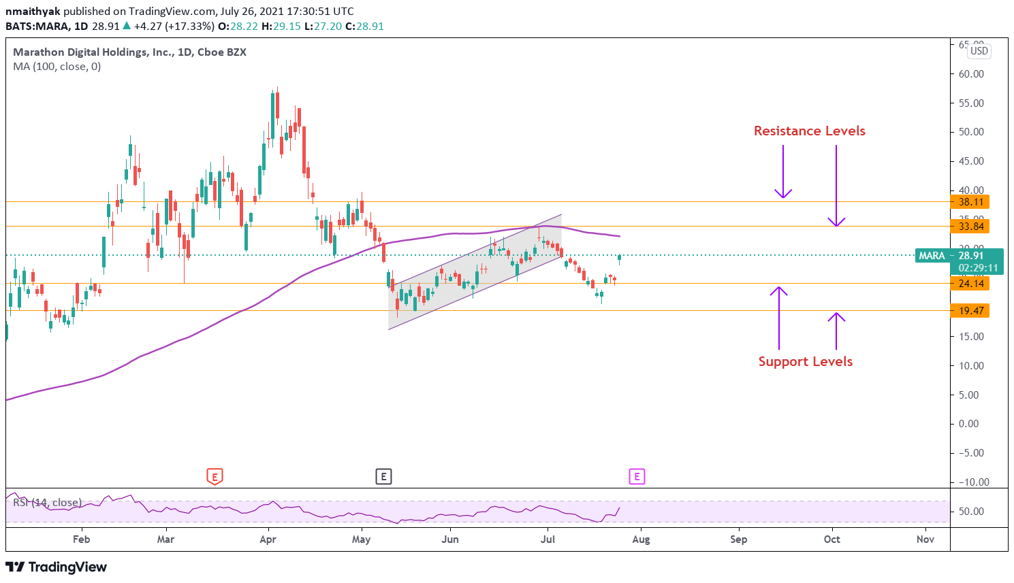
Task: Click the Aug label on time axis
Action: 641,539
